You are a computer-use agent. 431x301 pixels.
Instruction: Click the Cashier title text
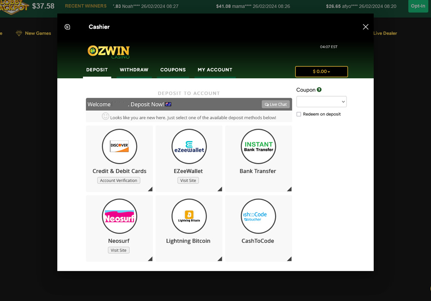[x=99, y=27]
